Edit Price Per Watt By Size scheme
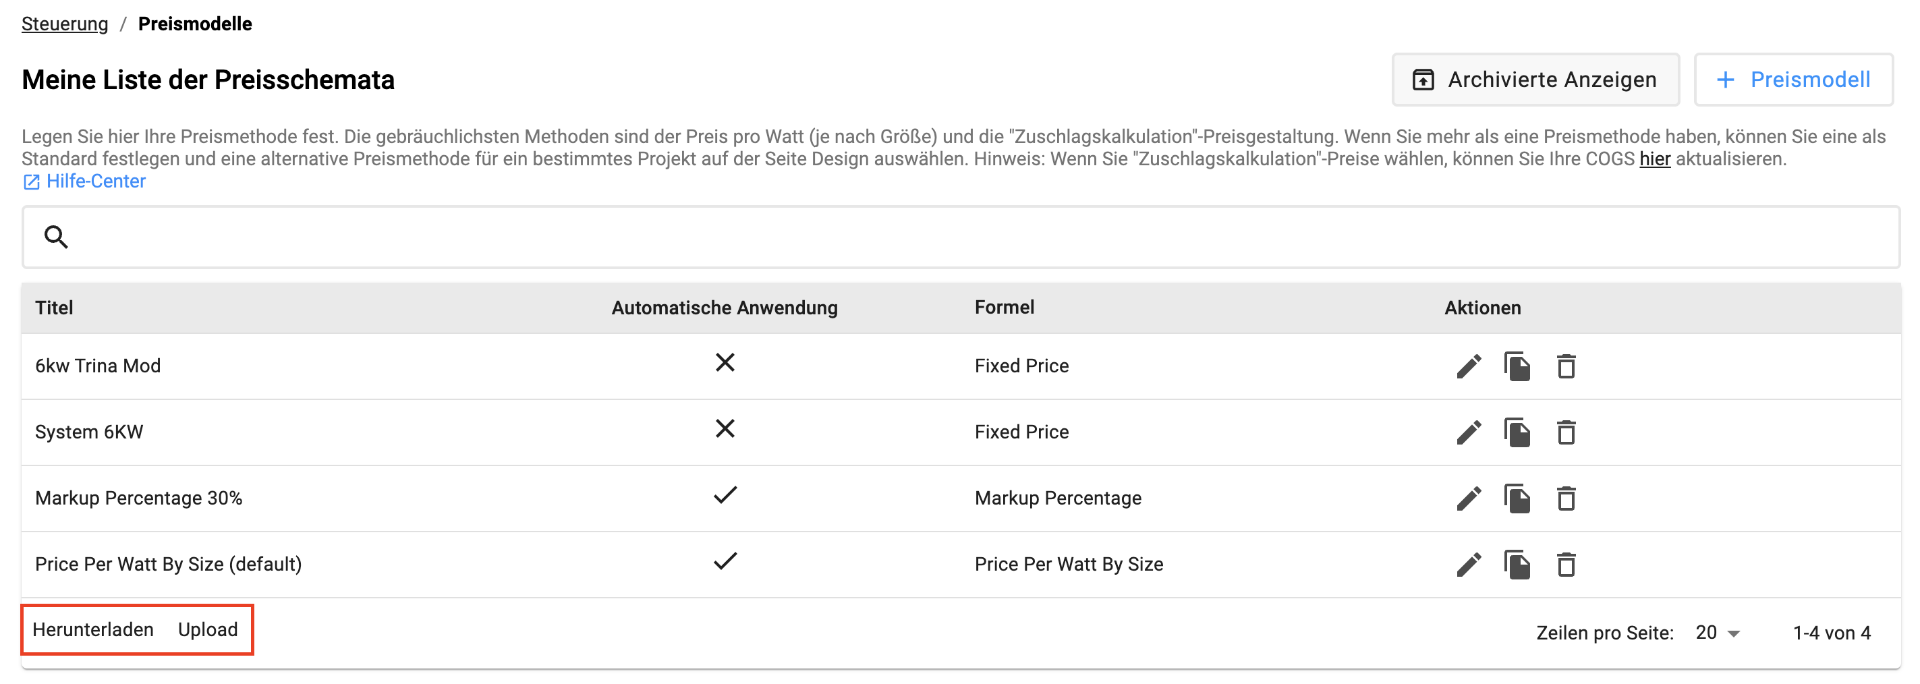 (x=1468, y=564)
